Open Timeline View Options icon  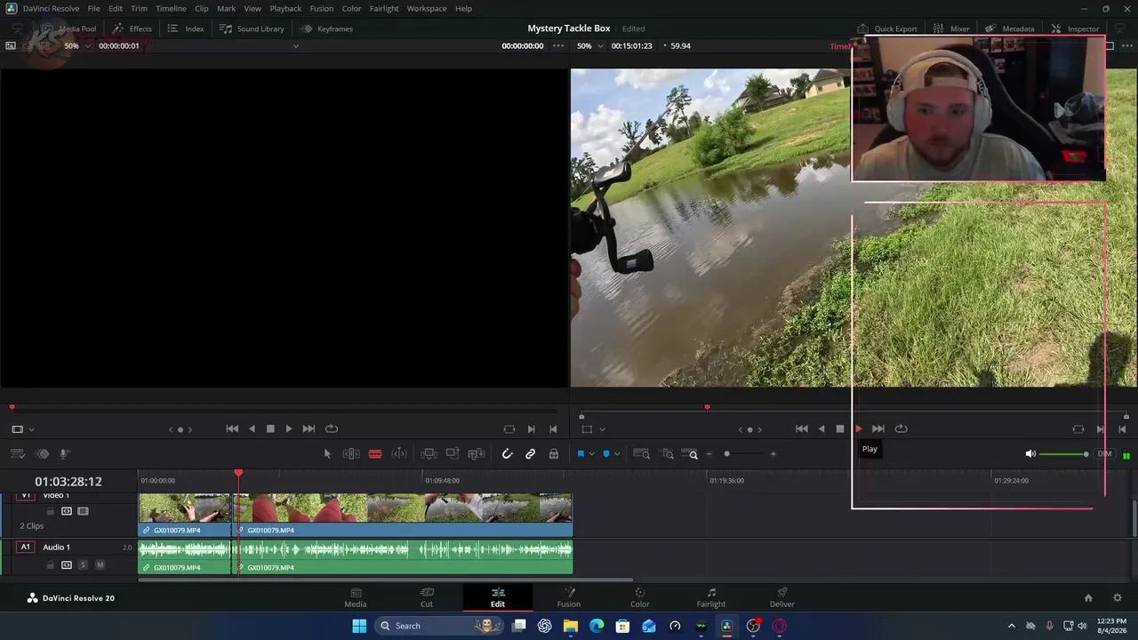pyautogui.click(x=17, y=454)
